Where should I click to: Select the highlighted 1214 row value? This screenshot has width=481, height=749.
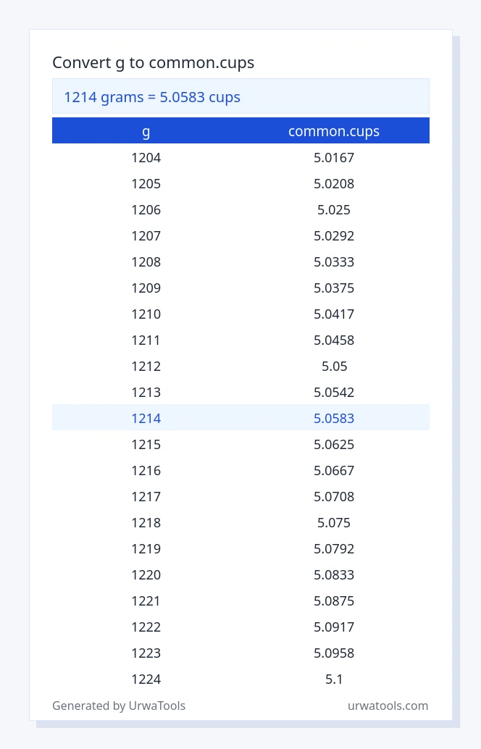[x=146, y=419]
